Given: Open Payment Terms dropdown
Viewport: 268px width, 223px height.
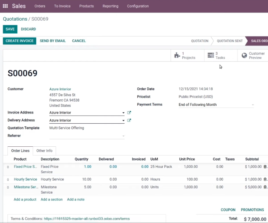Looking at the screenshot, I should click(216, 104).
